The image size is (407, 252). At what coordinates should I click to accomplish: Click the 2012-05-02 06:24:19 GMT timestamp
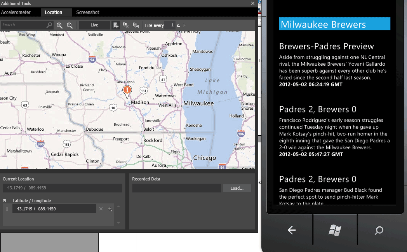[311, 84]
